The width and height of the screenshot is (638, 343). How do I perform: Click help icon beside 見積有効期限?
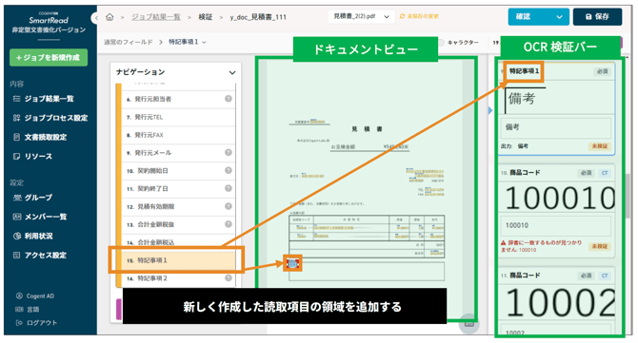point(229,206)
